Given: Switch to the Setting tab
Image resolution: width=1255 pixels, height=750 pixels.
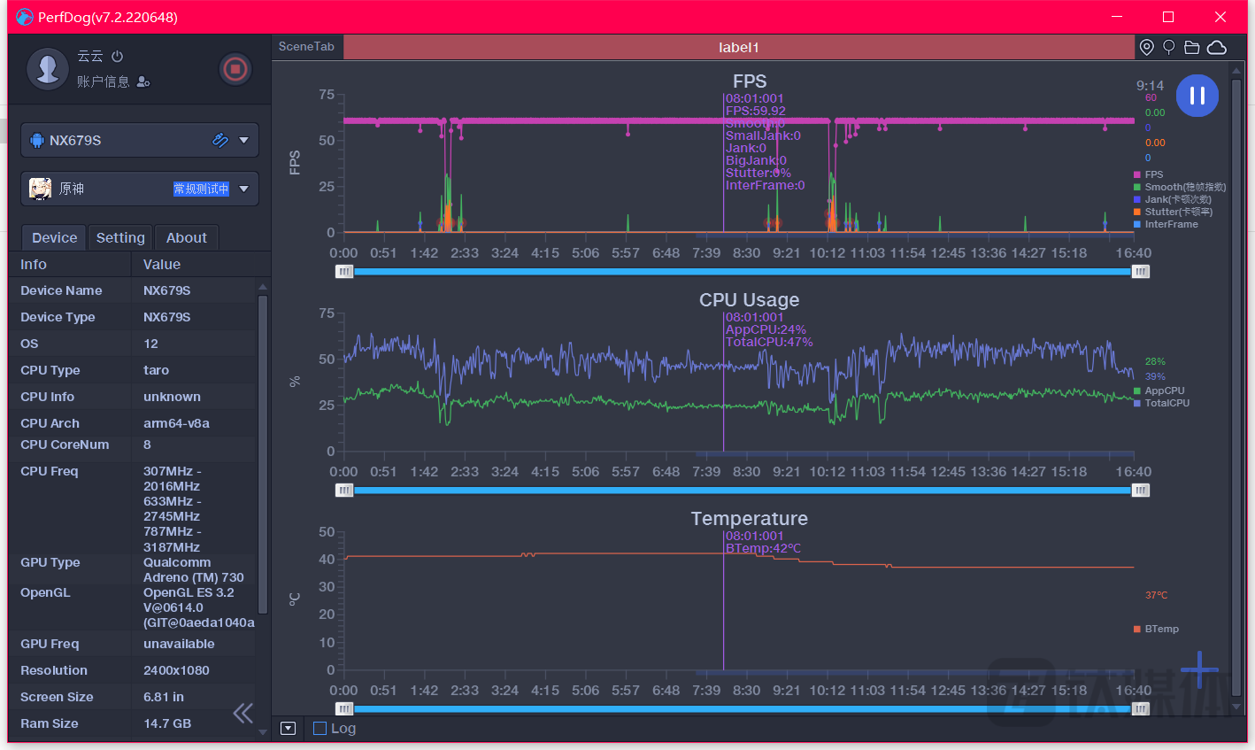Looking at the screenshot, I should tap(120, 237).
